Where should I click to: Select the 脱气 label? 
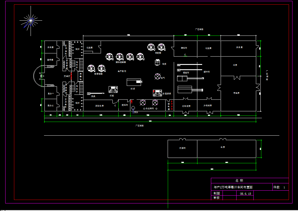(163, 78)
